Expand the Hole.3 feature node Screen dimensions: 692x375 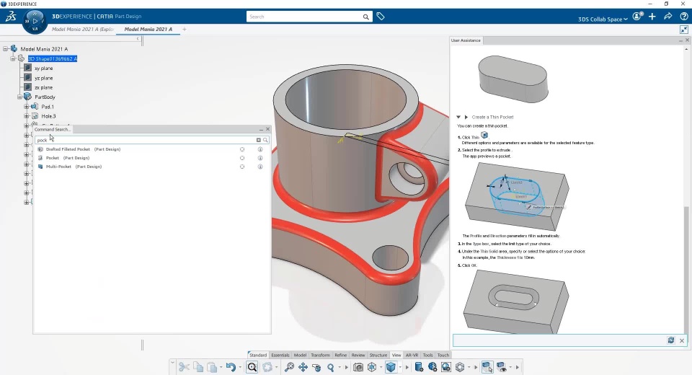27,116
